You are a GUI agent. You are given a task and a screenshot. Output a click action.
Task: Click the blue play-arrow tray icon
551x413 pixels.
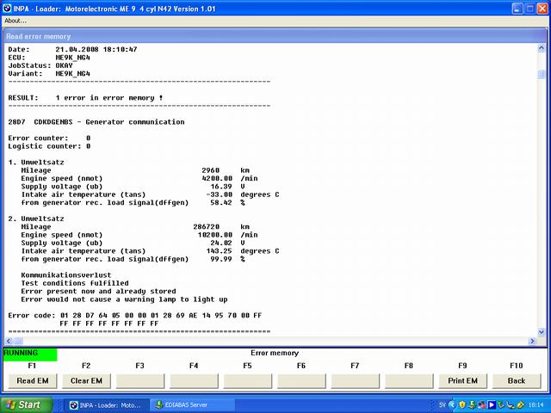click(x=491, y=404)
